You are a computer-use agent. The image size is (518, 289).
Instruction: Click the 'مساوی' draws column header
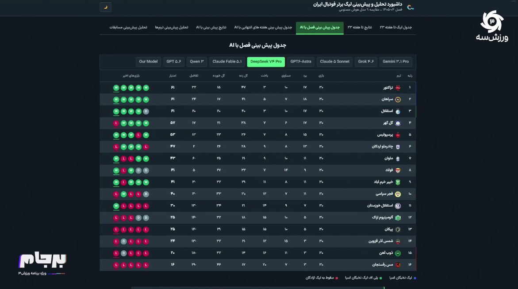point(286,76)
